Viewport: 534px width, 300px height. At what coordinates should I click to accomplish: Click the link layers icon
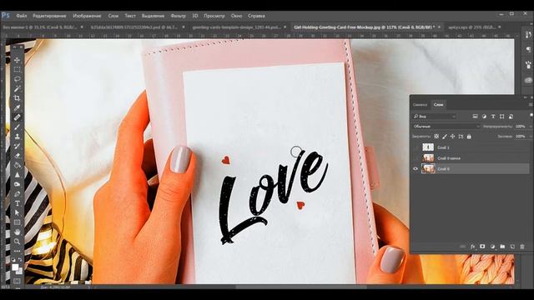462,247
